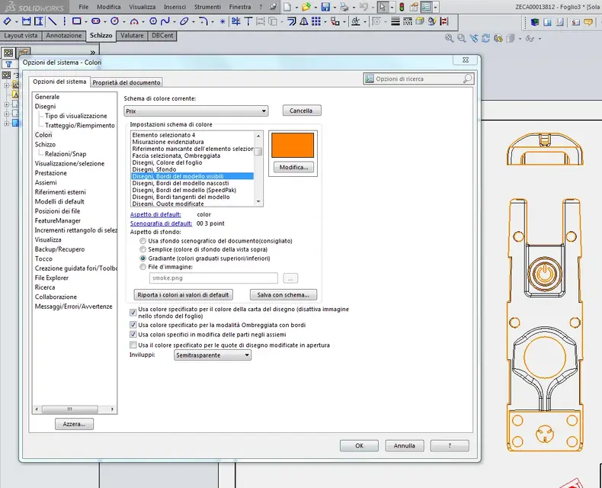Screen dimensions: 602x488
Task: Click the Print icon in toolbar
Action: coord(344,7)
